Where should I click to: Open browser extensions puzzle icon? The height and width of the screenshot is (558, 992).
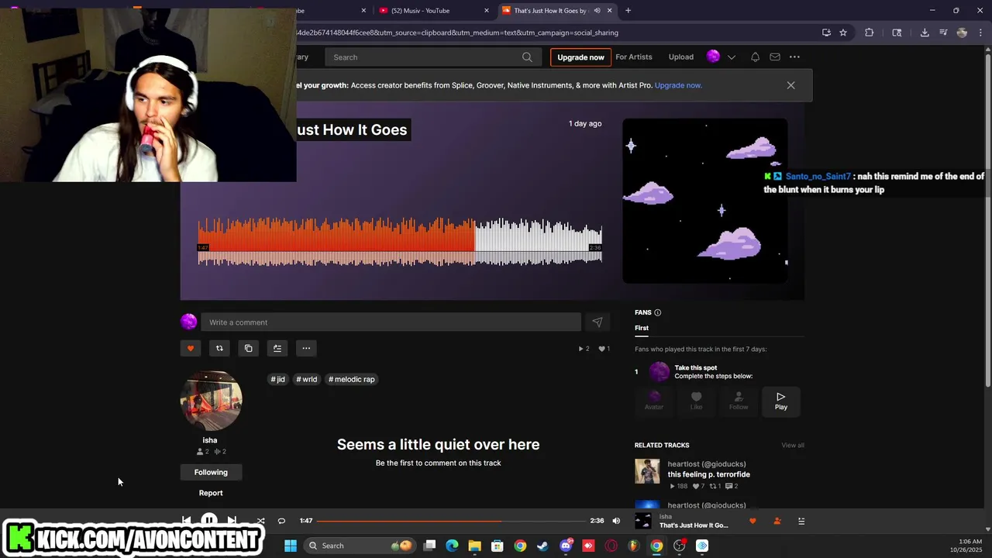coord(869,33)
